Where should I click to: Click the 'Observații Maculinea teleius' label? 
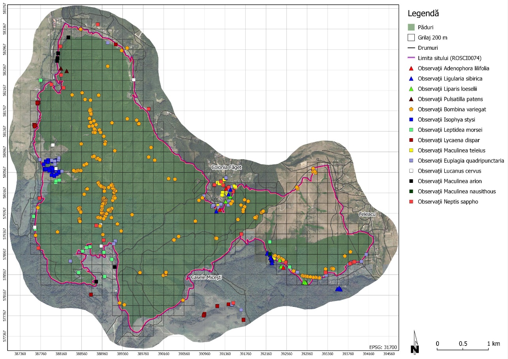click(x=452, y=150)
